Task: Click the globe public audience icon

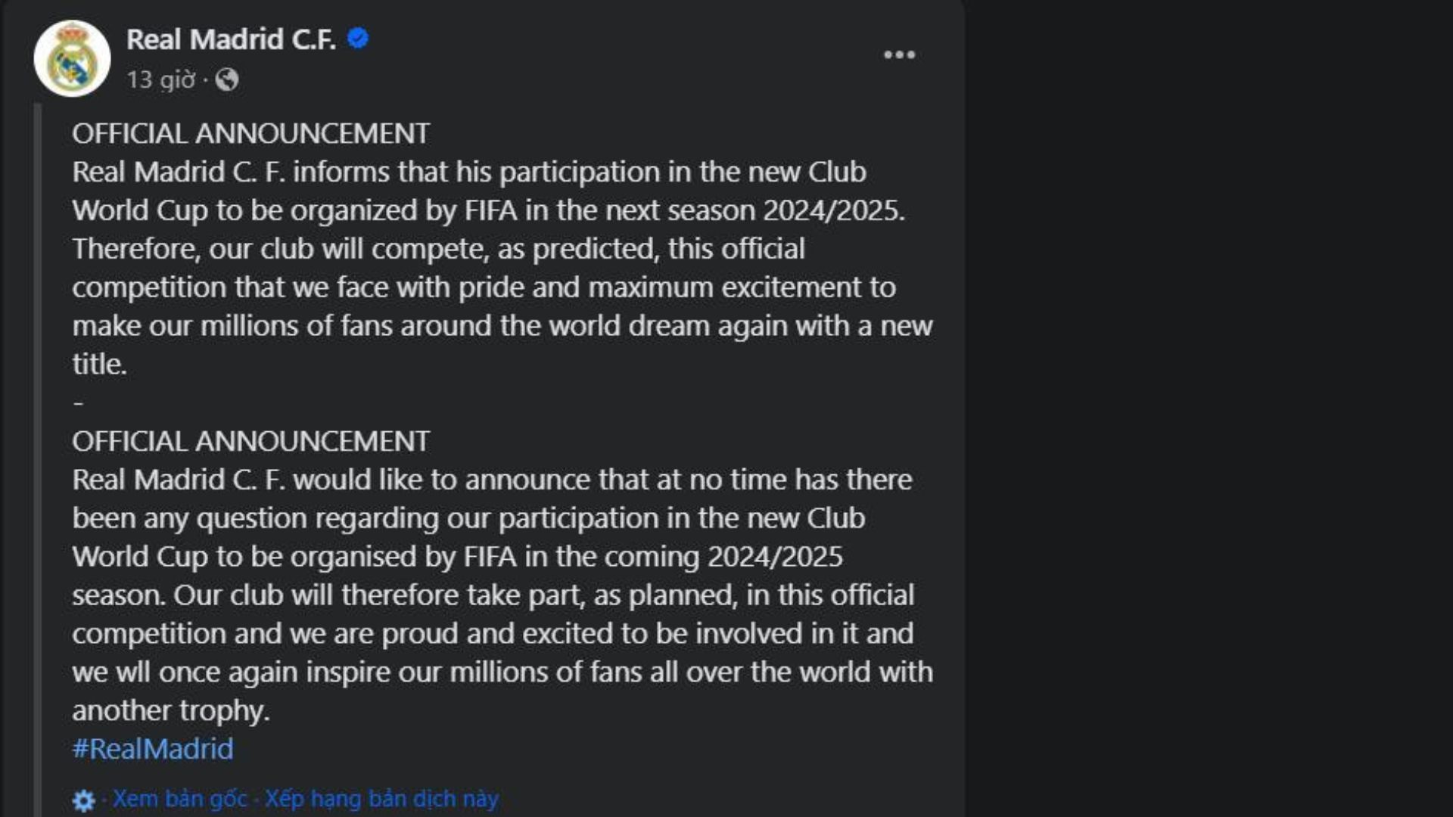Action: point(227,79)
